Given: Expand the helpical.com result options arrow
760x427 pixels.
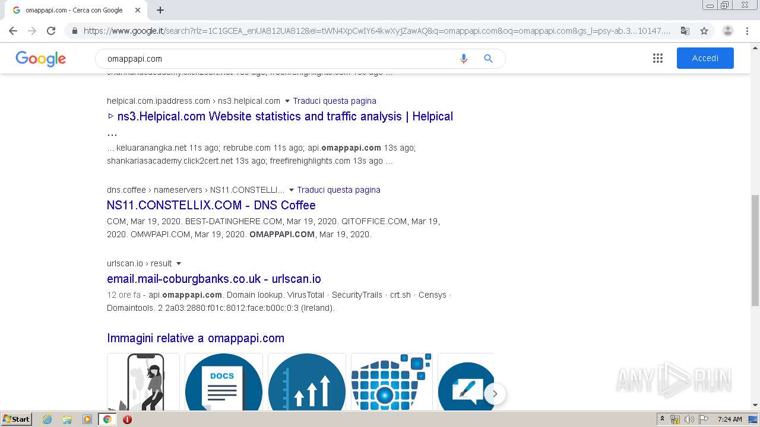Looking at the screenshot, I should pyautogui.click(x=287, y=101).
